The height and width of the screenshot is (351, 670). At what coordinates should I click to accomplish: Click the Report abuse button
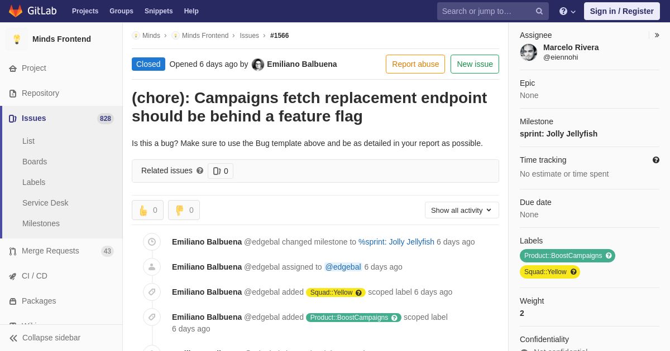pos(415,64)
